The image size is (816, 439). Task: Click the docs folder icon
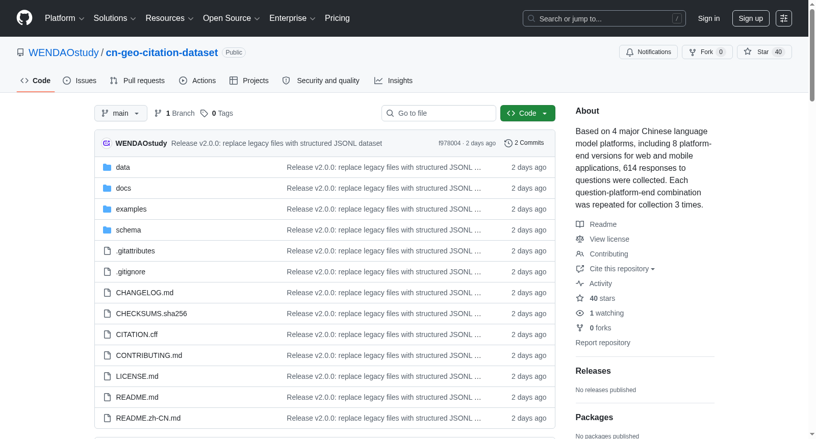coord(107,188)
